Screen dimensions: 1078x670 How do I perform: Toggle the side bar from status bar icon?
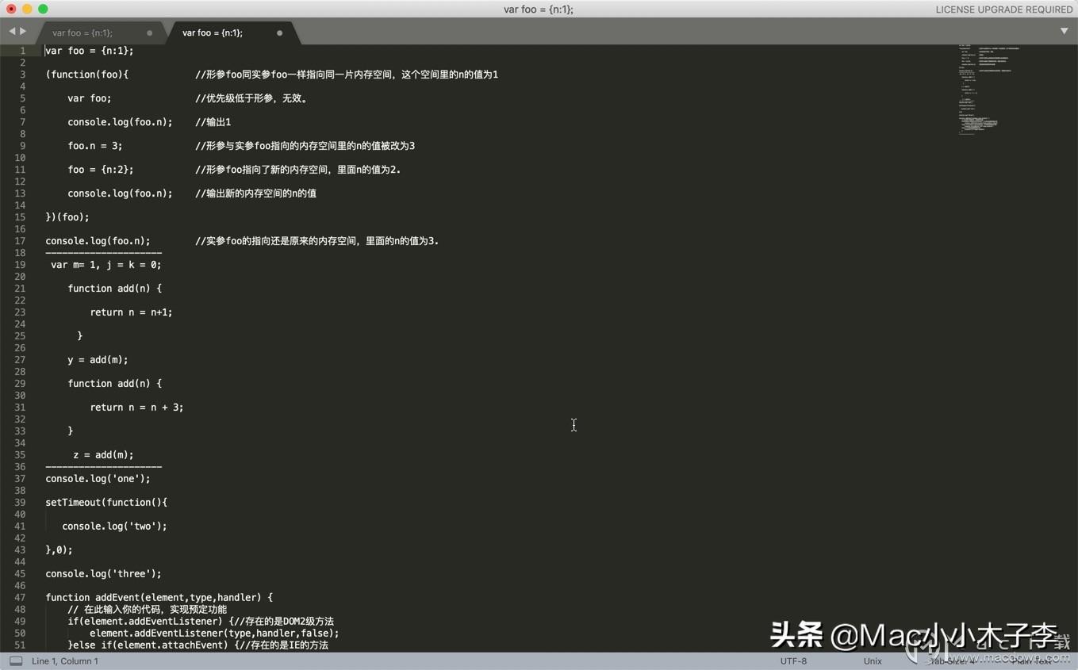[x=16, y=660]
